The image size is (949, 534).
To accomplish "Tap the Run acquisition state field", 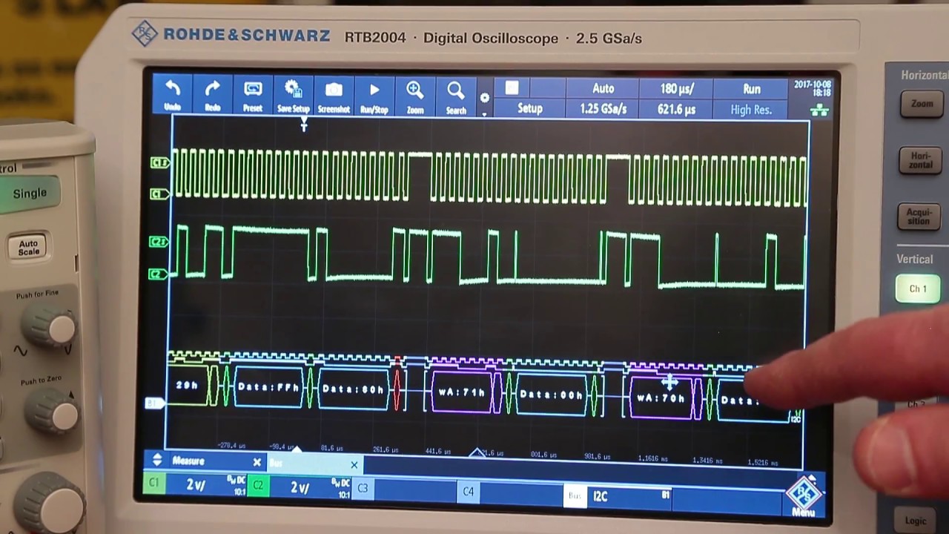I will click(x=751, y=89).
